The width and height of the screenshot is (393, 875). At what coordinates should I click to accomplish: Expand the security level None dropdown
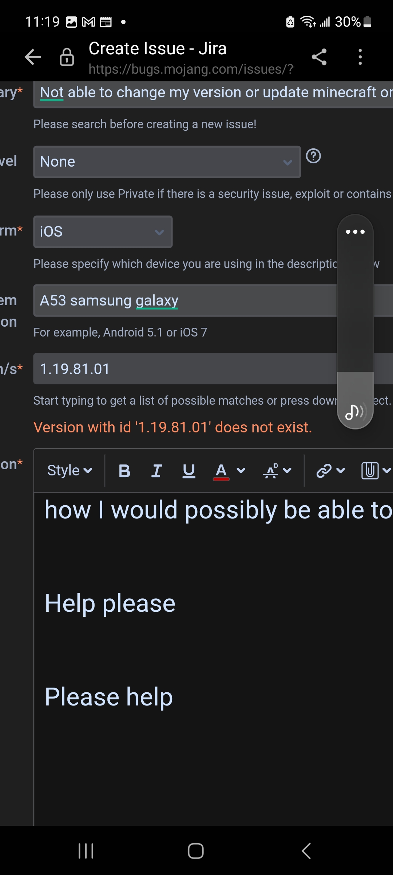click(167, 162)
